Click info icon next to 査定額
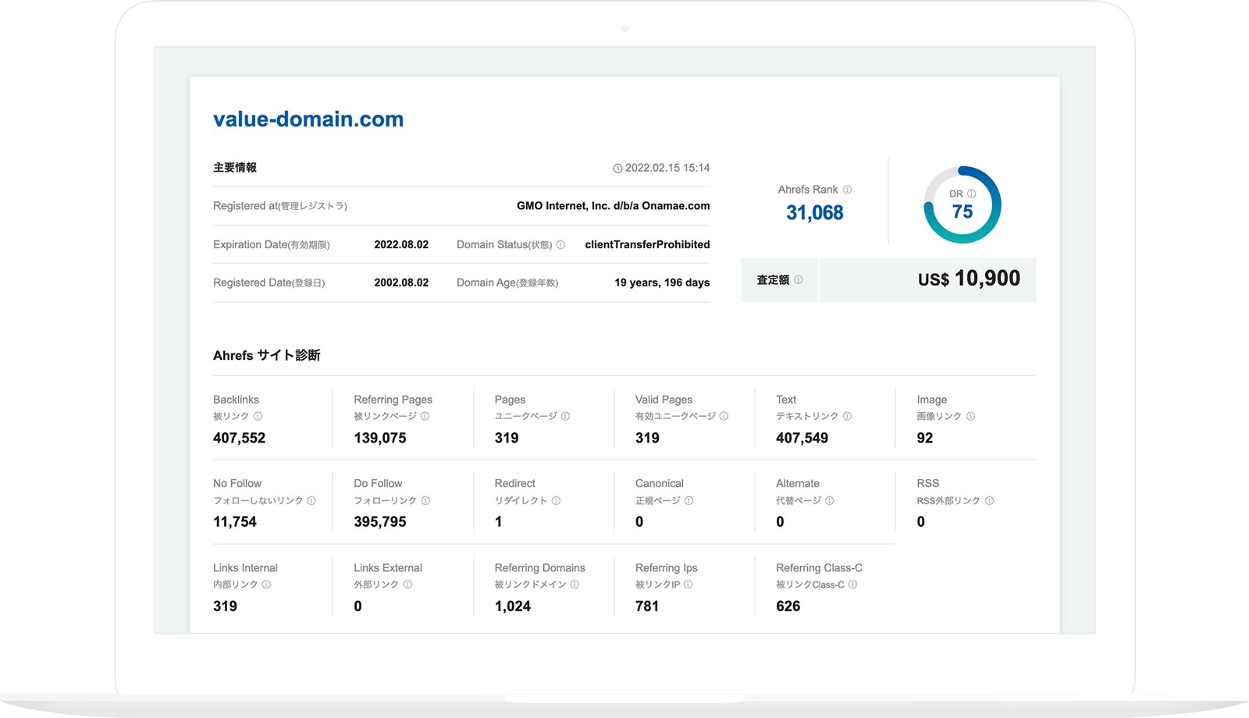The image size is (1249, 718). (798, 280)
